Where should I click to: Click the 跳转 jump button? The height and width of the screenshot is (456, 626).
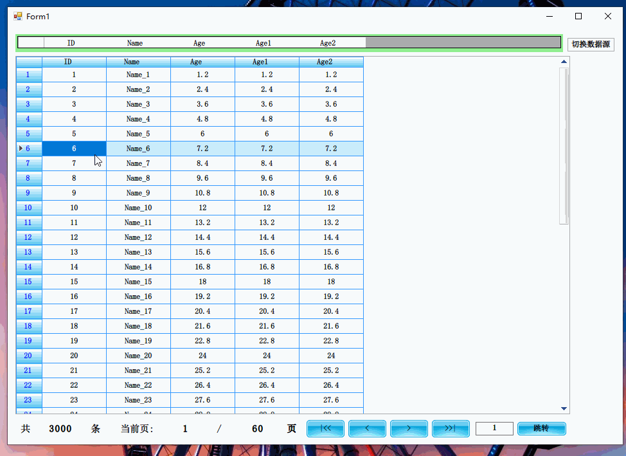pos(542,428)
